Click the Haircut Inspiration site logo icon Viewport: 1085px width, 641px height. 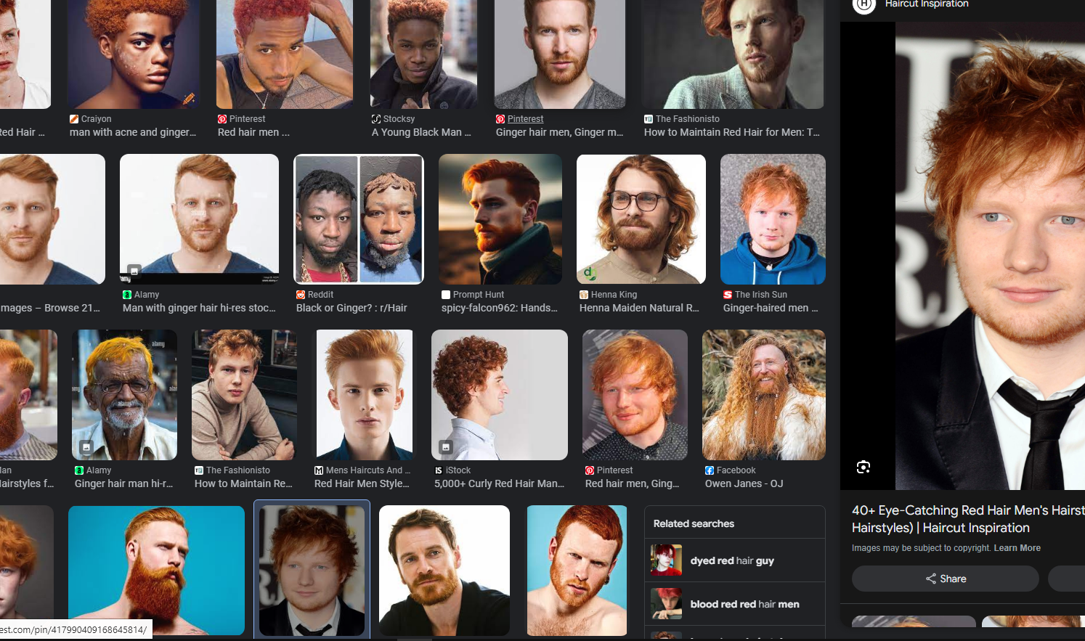[863, 4]
